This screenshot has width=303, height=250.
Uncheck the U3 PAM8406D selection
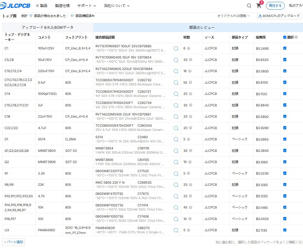285,230
